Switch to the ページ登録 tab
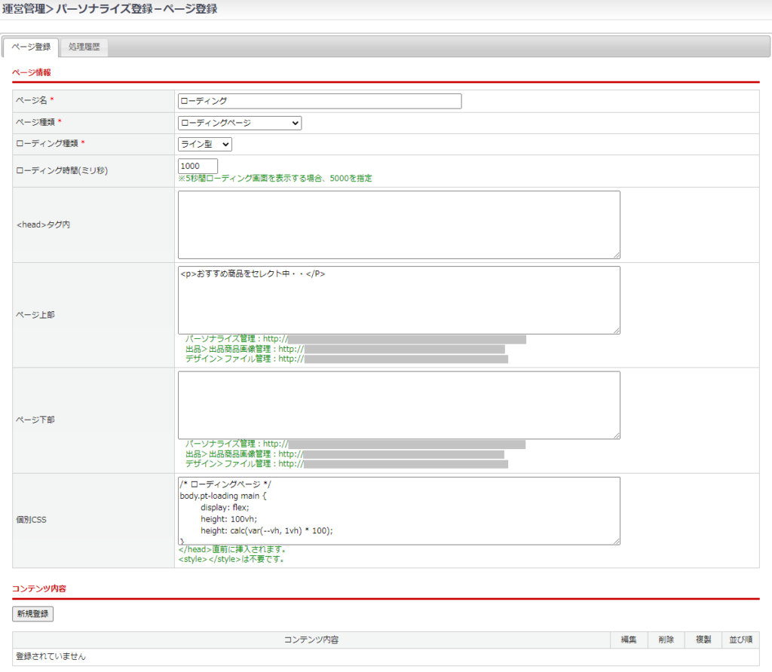This screenshot has height=672, width=772. pos(32,47)
